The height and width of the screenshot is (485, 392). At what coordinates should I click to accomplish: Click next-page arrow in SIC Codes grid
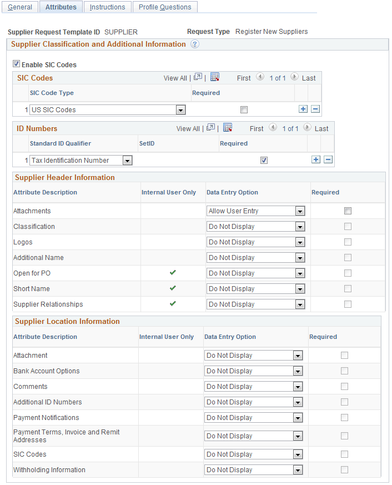pyautogui.click(x=295, y=78)
